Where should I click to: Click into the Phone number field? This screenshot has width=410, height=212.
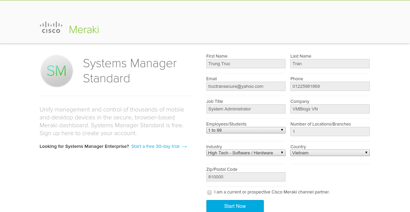(x=330, y=86)
